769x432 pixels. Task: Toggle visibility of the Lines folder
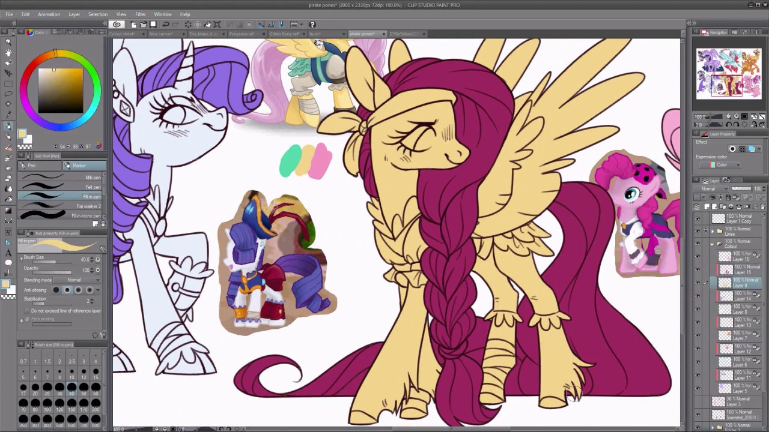698,231
